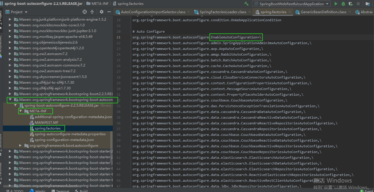This screenshot has height=192, width=374.
Task: Expand Maven mockito-core:3.1.0 library
Action: tap(11, 25)
